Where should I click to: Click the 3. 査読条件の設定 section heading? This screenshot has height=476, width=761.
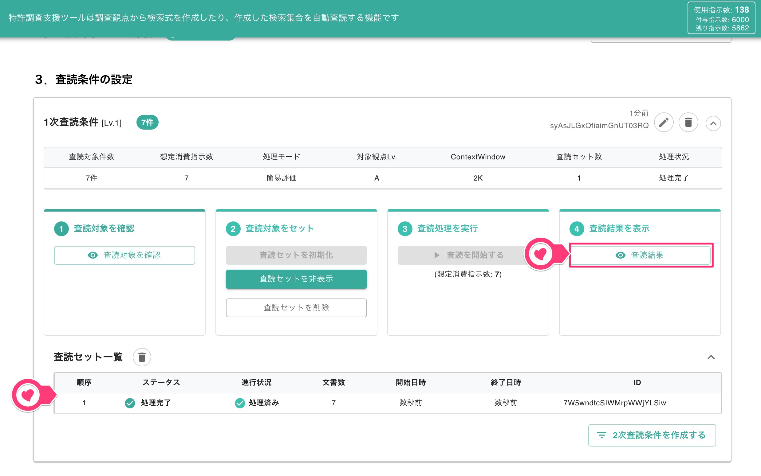coord(84,80)
